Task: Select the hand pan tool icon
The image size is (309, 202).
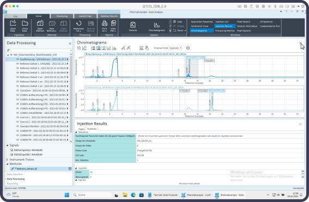Action: (x=147, y=48)
